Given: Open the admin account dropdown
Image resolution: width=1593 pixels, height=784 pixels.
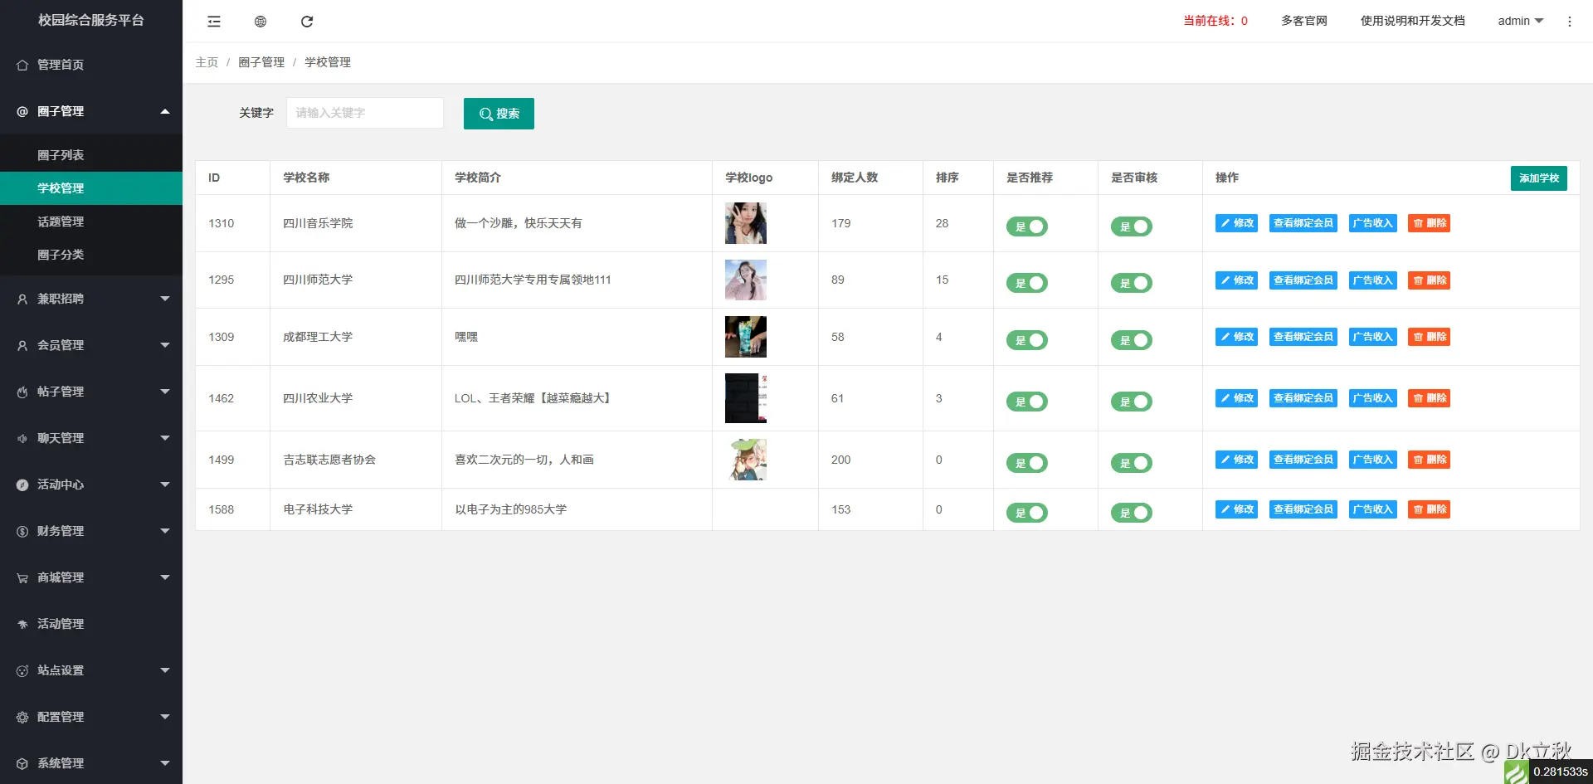Looking at the screenshot, I should tap(1519, 21).
